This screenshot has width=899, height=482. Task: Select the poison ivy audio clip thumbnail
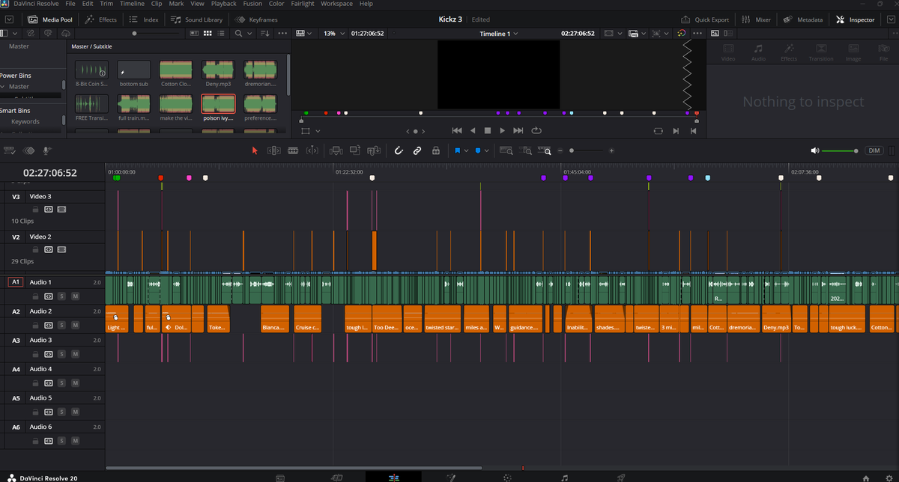click(218, 103)
